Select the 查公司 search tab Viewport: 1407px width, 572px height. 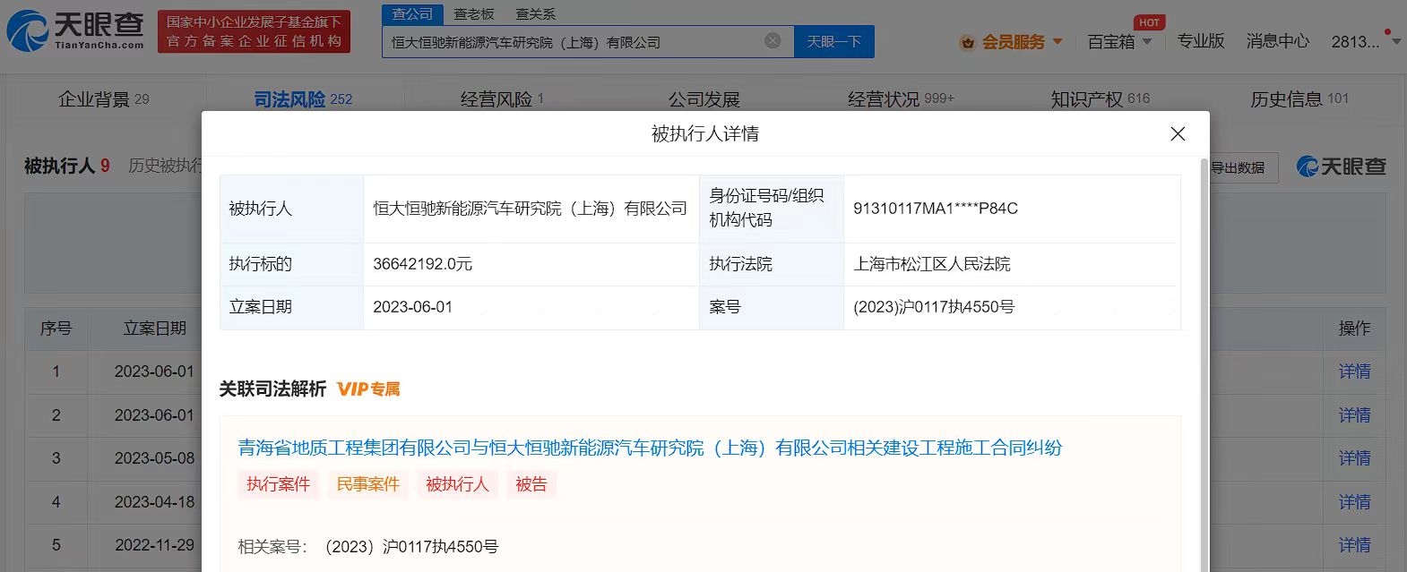click(x=412, y=14)
